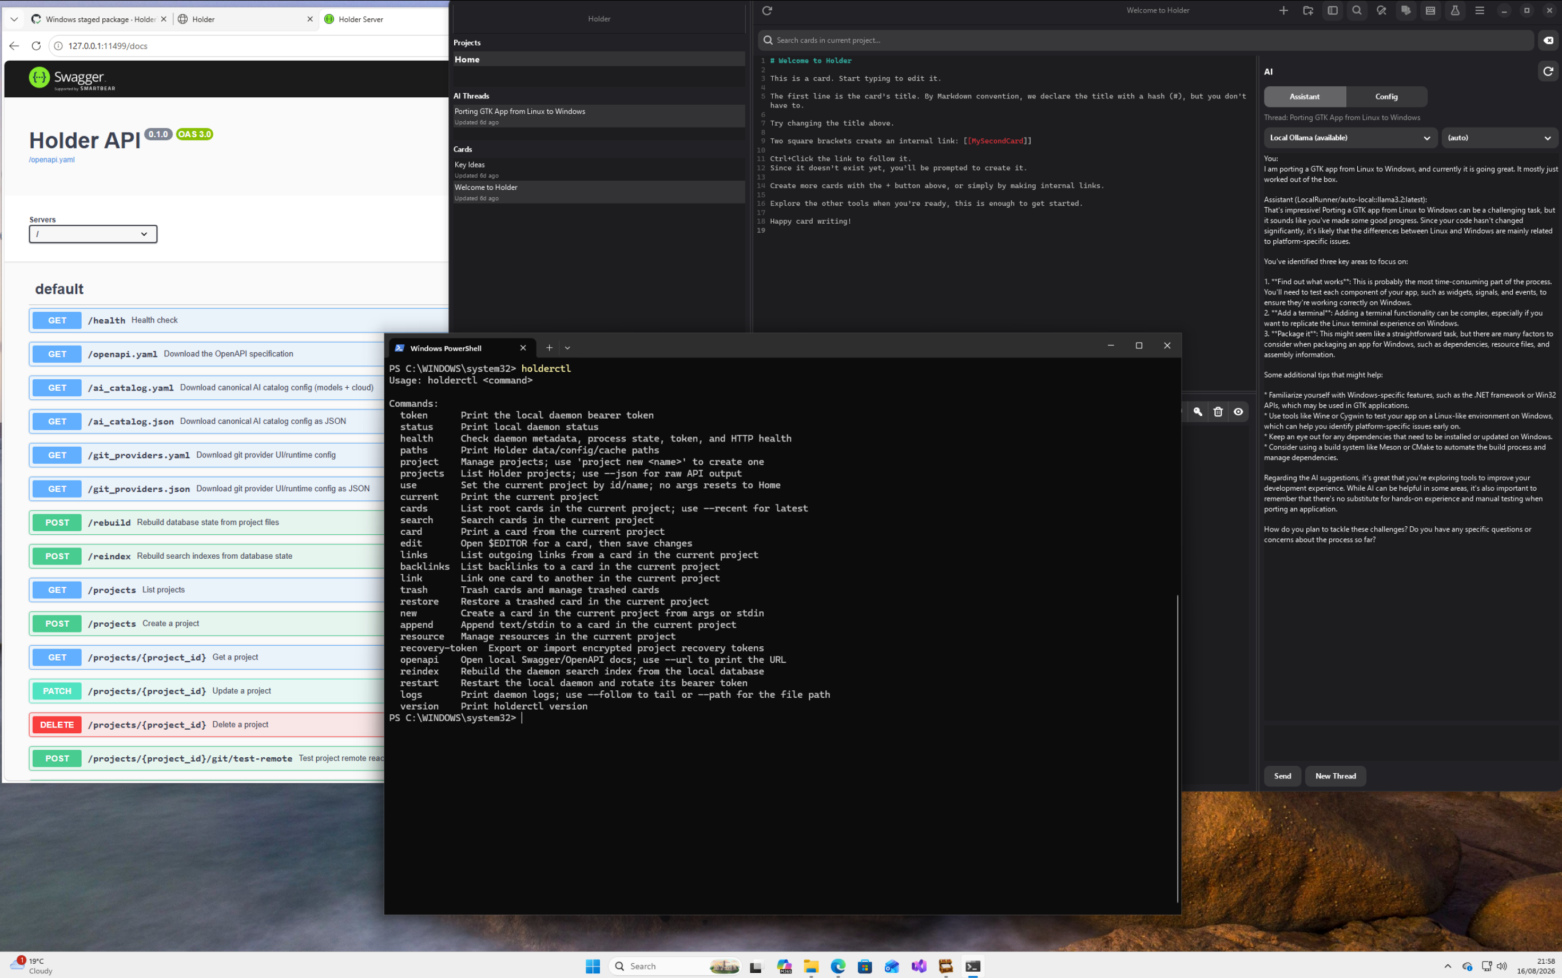Viewport: 1562px width, 978px height.
Task: Open the browser tab list chevron
Action: coord(14,19)
